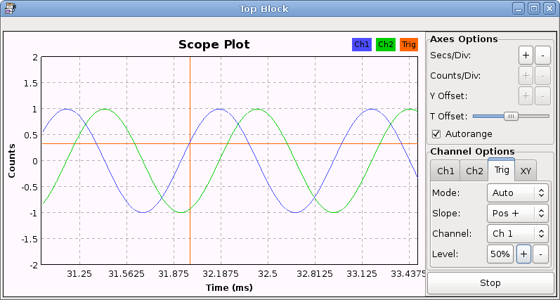
Task: Click the orange Trig legend swatch
Action: (x=409, y=44)
